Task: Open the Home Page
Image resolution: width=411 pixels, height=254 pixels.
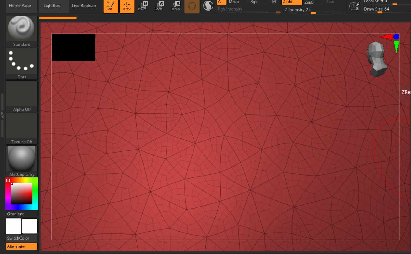Action: point(21,6)
